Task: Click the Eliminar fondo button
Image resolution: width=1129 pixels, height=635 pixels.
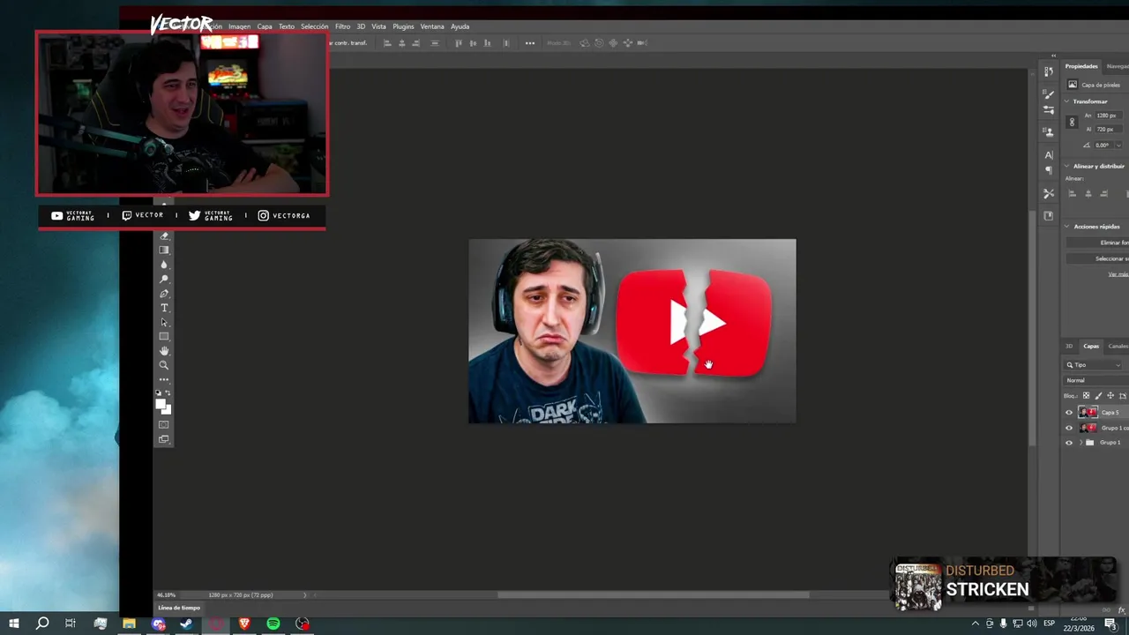Action: [1099, 243]
